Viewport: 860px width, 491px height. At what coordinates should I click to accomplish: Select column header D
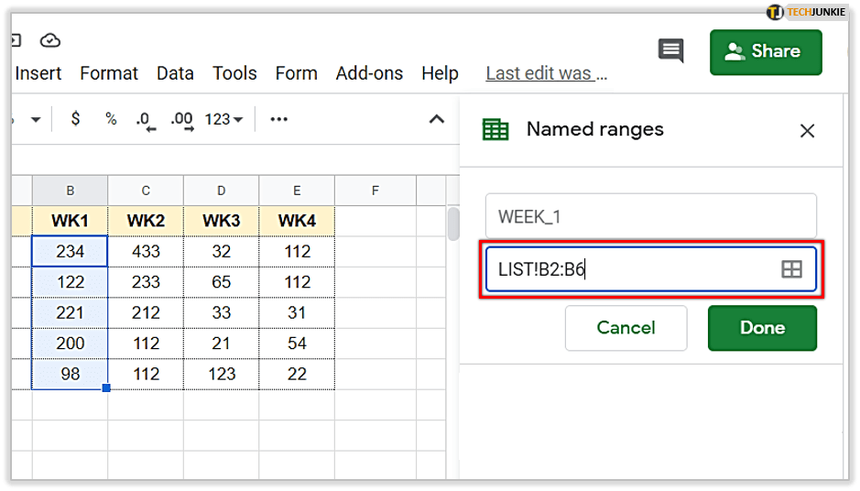click(x=221, y=191)
